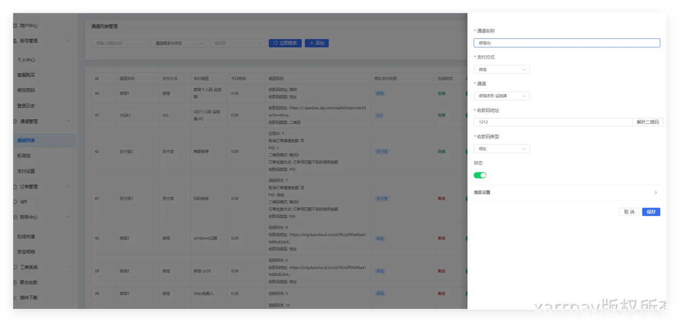Click the 保存 button
This screenshot has height=322, width=679.
click(x=651, y=212)
